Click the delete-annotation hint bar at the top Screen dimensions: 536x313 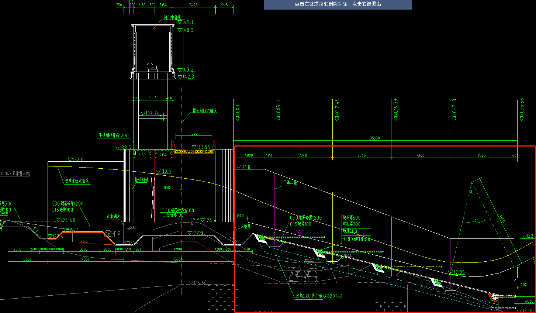[338, 4]
